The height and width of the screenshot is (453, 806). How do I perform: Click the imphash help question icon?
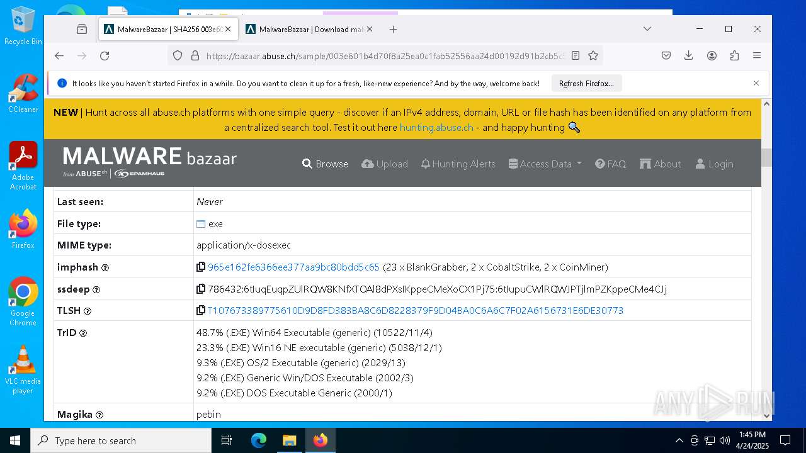point(105,268)
